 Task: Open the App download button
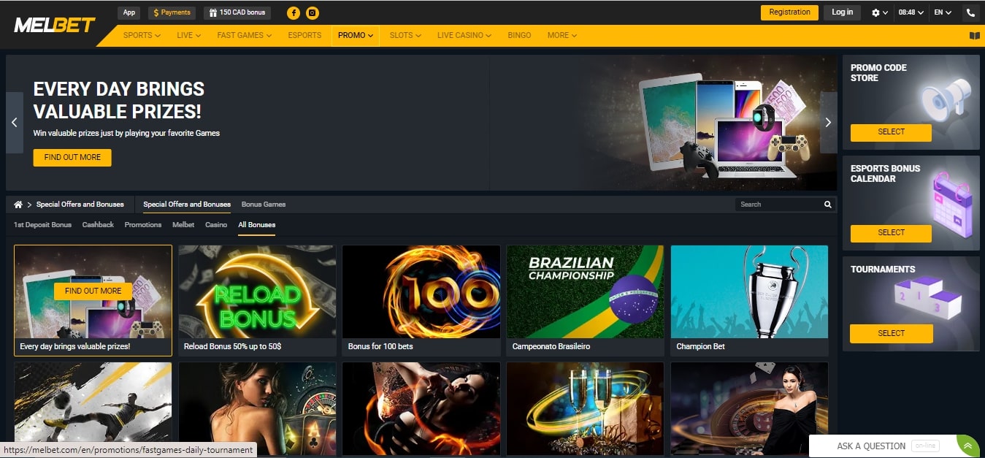click(129, 12)
